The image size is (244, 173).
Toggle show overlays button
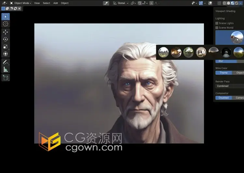tap(210, 3)
